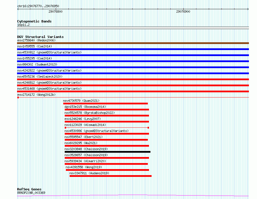Click the right end marker of nsv1123029

click(x=148, y=128)
